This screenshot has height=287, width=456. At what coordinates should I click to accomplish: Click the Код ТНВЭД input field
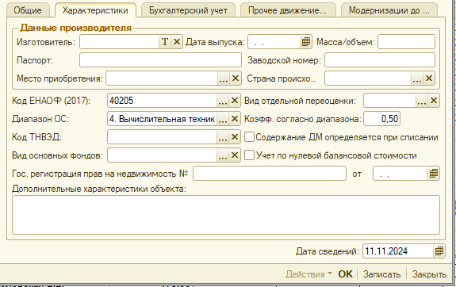click(x=162, y=137)
